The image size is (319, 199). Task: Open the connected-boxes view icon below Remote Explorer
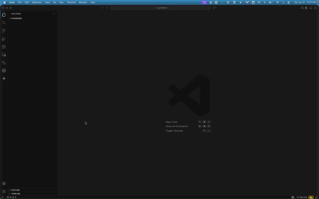4,62
